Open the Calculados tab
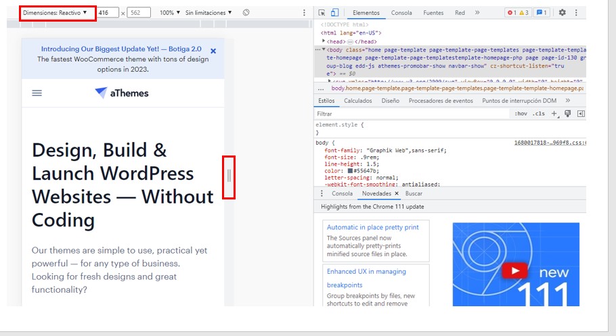616x336 pixels. click(358, 101)
